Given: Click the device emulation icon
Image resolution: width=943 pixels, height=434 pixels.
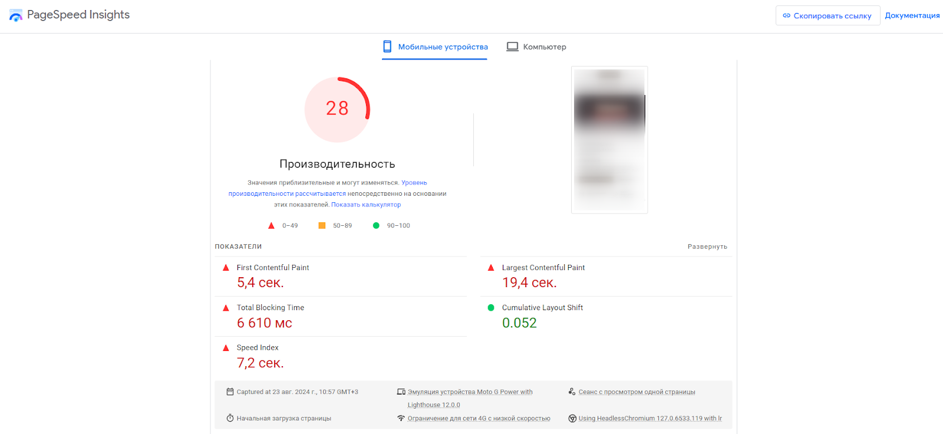Looking at the screenshot, I should pyautogui.click(x=401, y=392).
